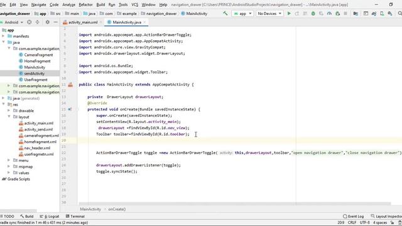
Task: Open the Refactor menu
Action: (85, 4)
